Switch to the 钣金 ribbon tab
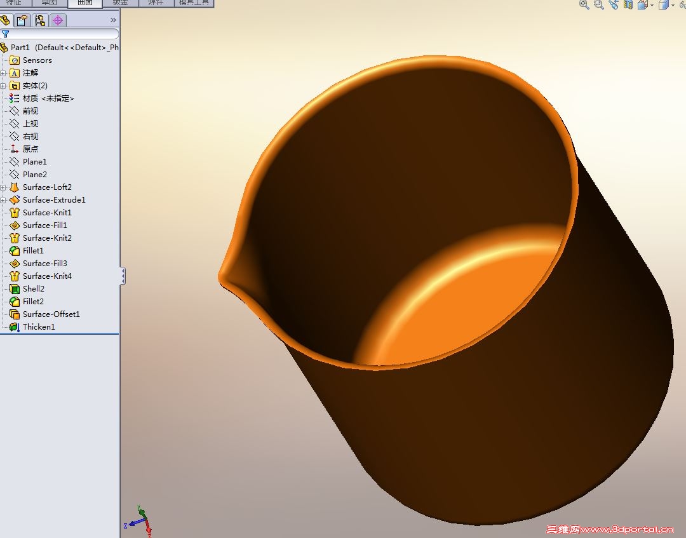The height and width of the screenshot is (538, 686). [x=120, y=3]
